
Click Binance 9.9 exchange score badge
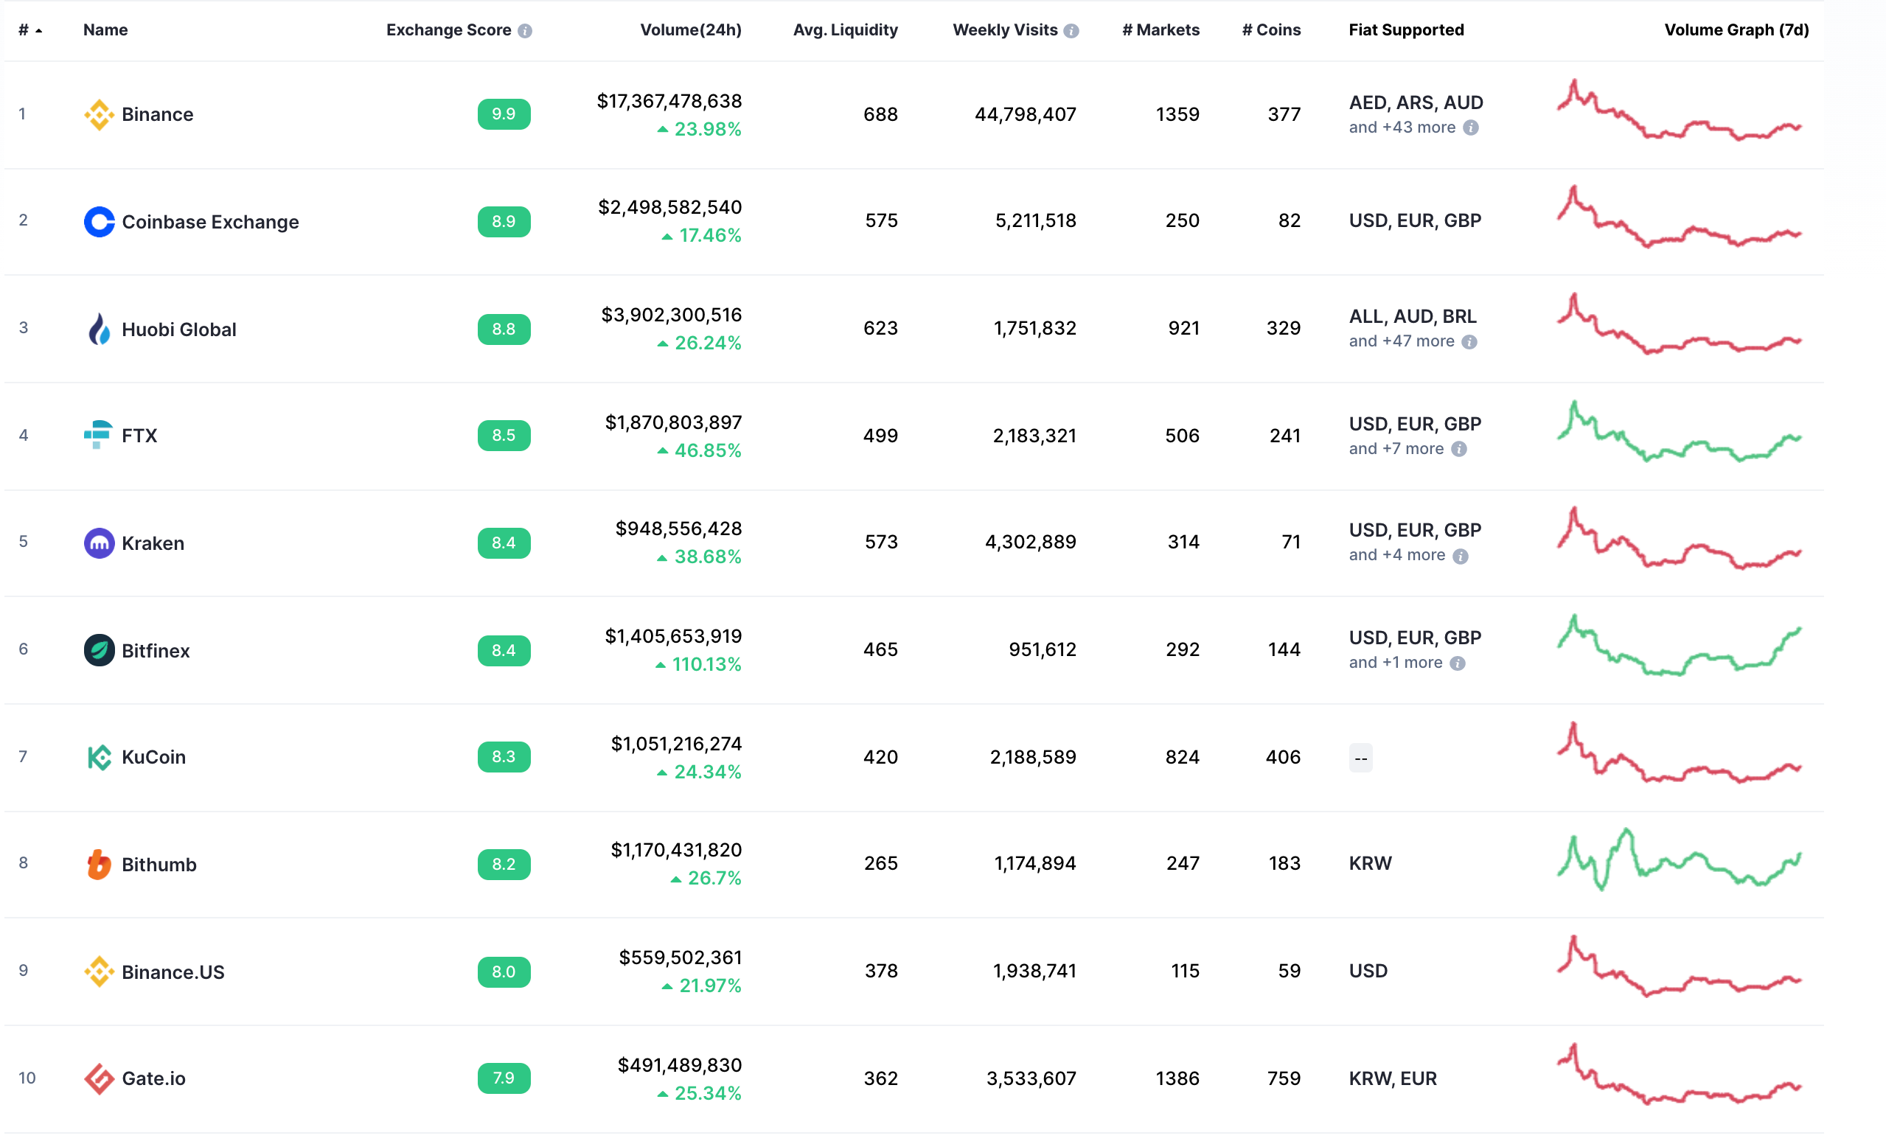coord(504,114)
